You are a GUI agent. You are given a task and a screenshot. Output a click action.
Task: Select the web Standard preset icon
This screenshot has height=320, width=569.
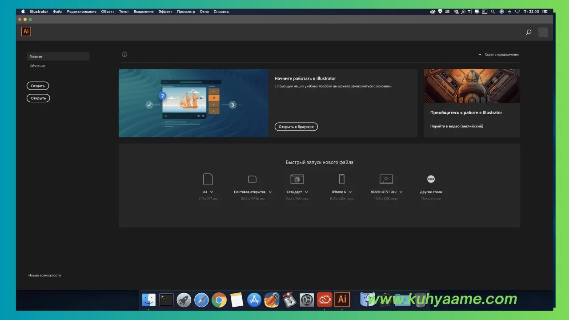297,179
